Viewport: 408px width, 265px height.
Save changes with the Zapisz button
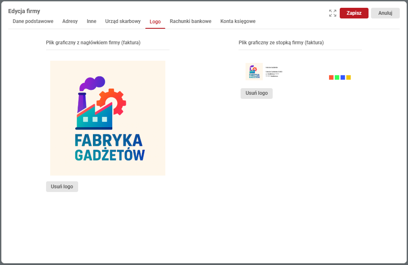[354, 13]
